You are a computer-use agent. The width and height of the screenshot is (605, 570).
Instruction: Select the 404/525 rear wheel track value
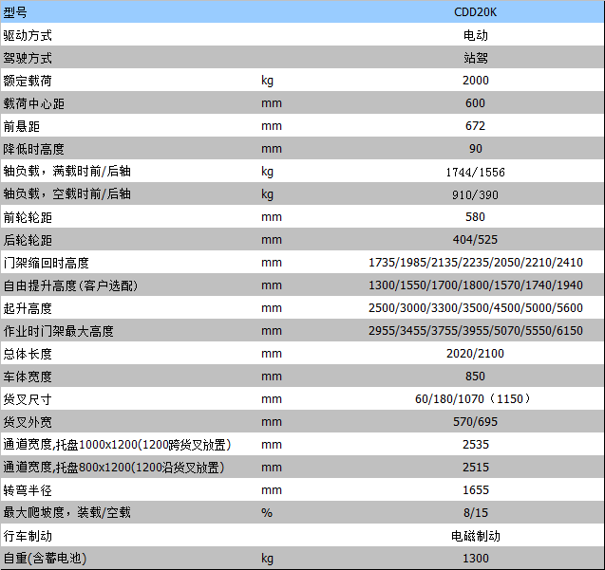tap(475, 240)
